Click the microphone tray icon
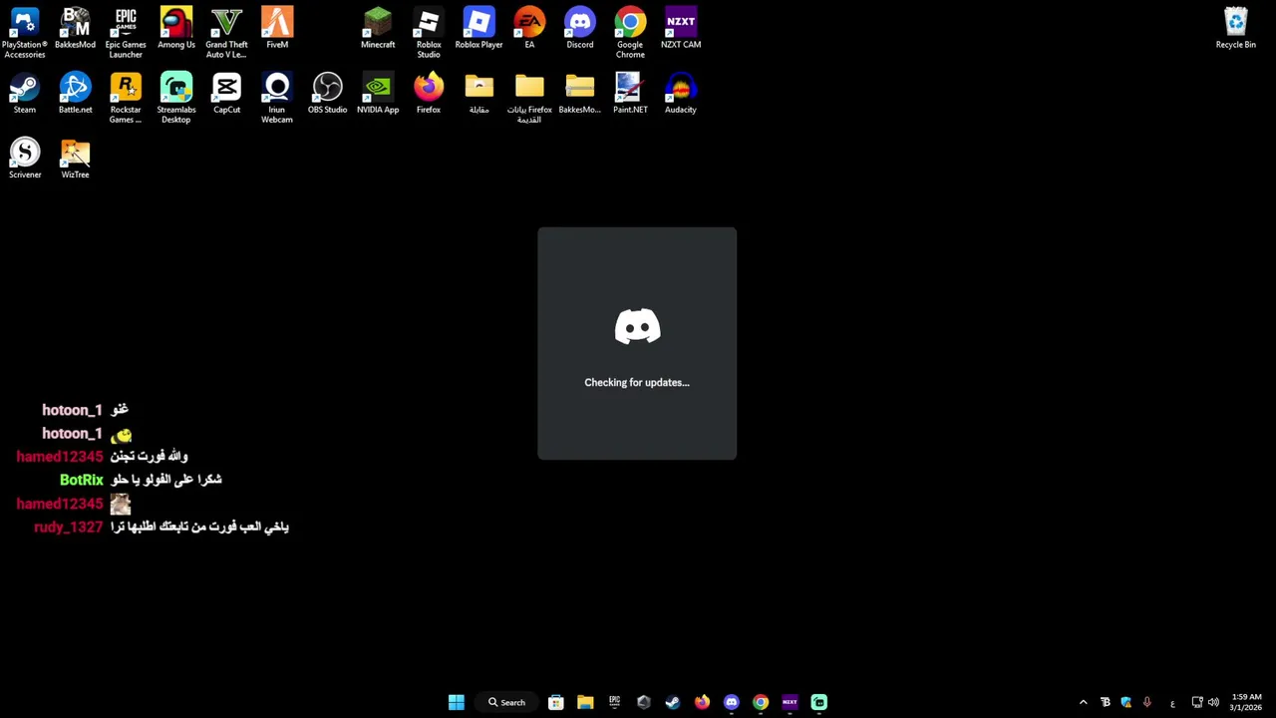This screenshot has width=1276, height=718. coord(1147,702)
